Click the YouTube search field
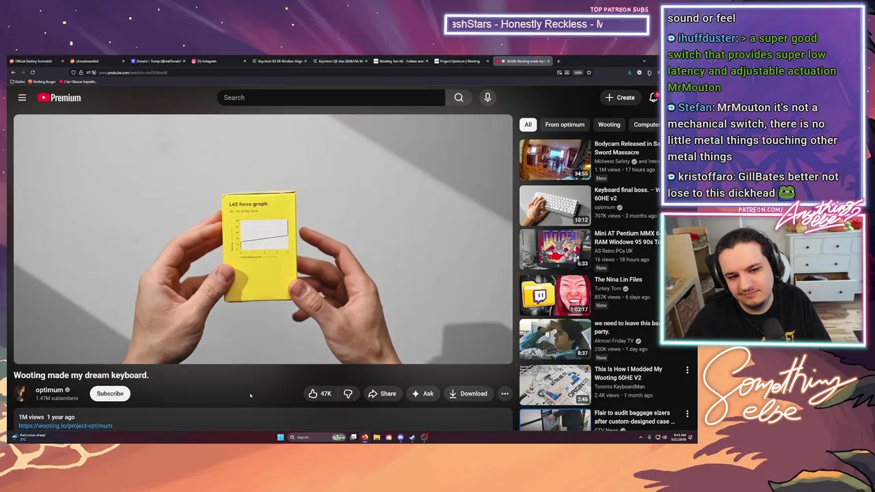Image resolution: width=875 pixels, height=492 pixels. 331,98
